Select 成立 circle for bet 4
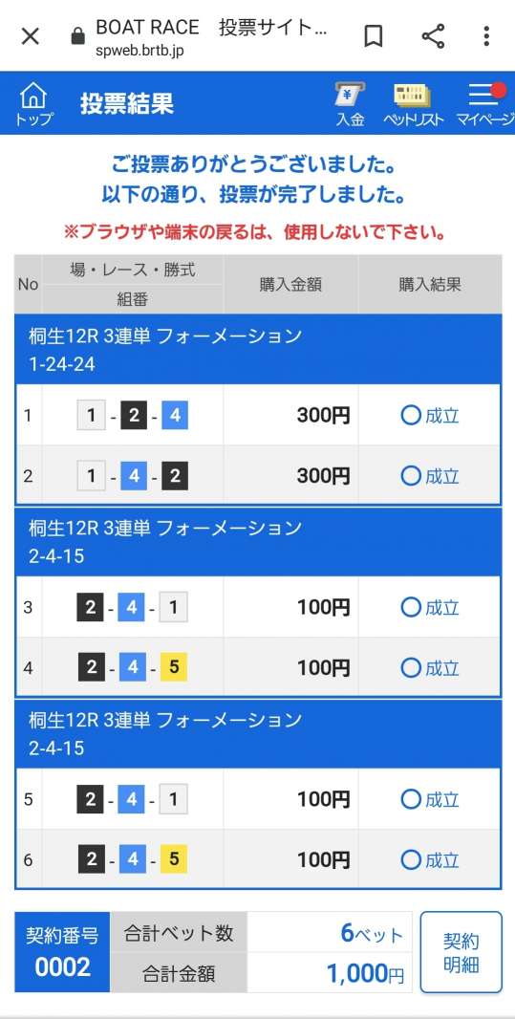This screenshot has height=1019, width=515. click(x=411, y=667)
